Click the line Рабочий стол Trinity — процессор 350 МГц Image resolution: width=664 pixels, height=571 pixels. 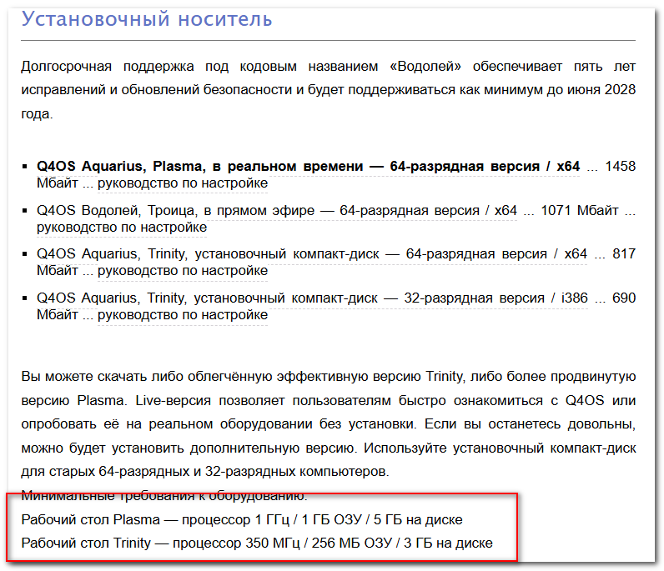tap(257, 543)
